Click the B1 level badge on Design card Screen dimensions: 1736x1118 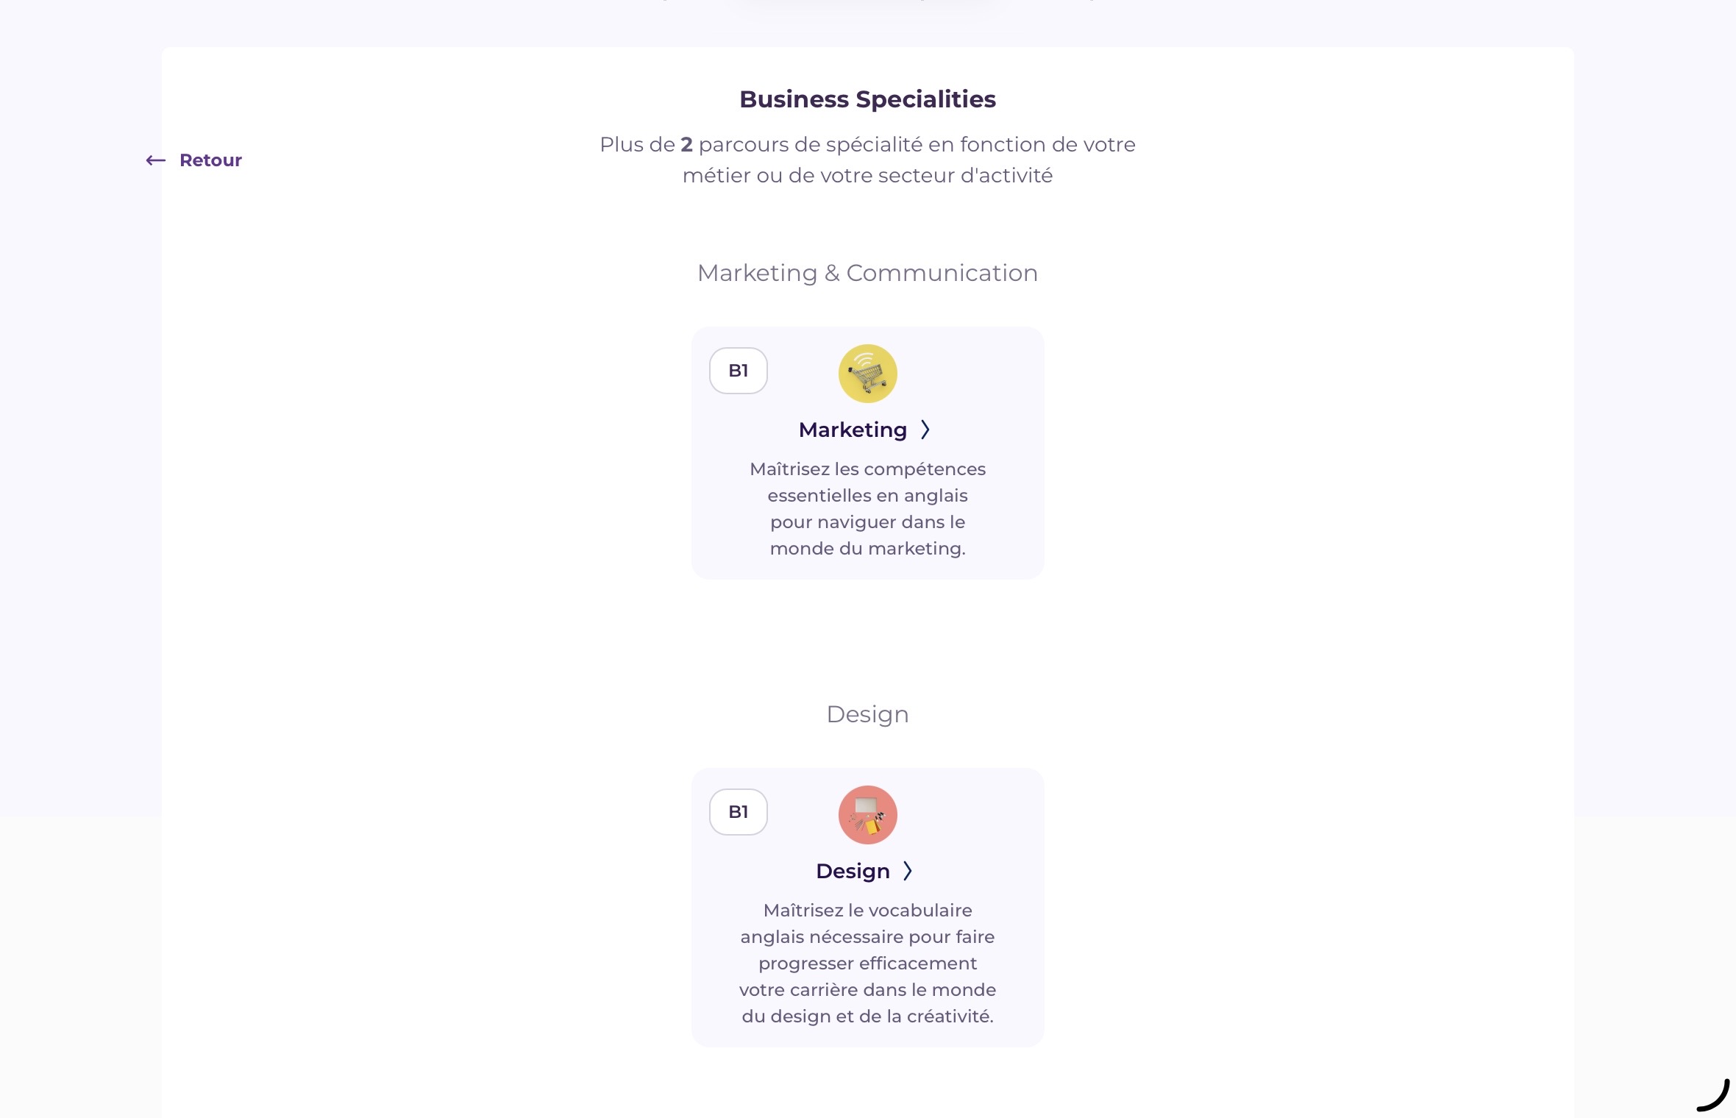(x=738, y=812)
